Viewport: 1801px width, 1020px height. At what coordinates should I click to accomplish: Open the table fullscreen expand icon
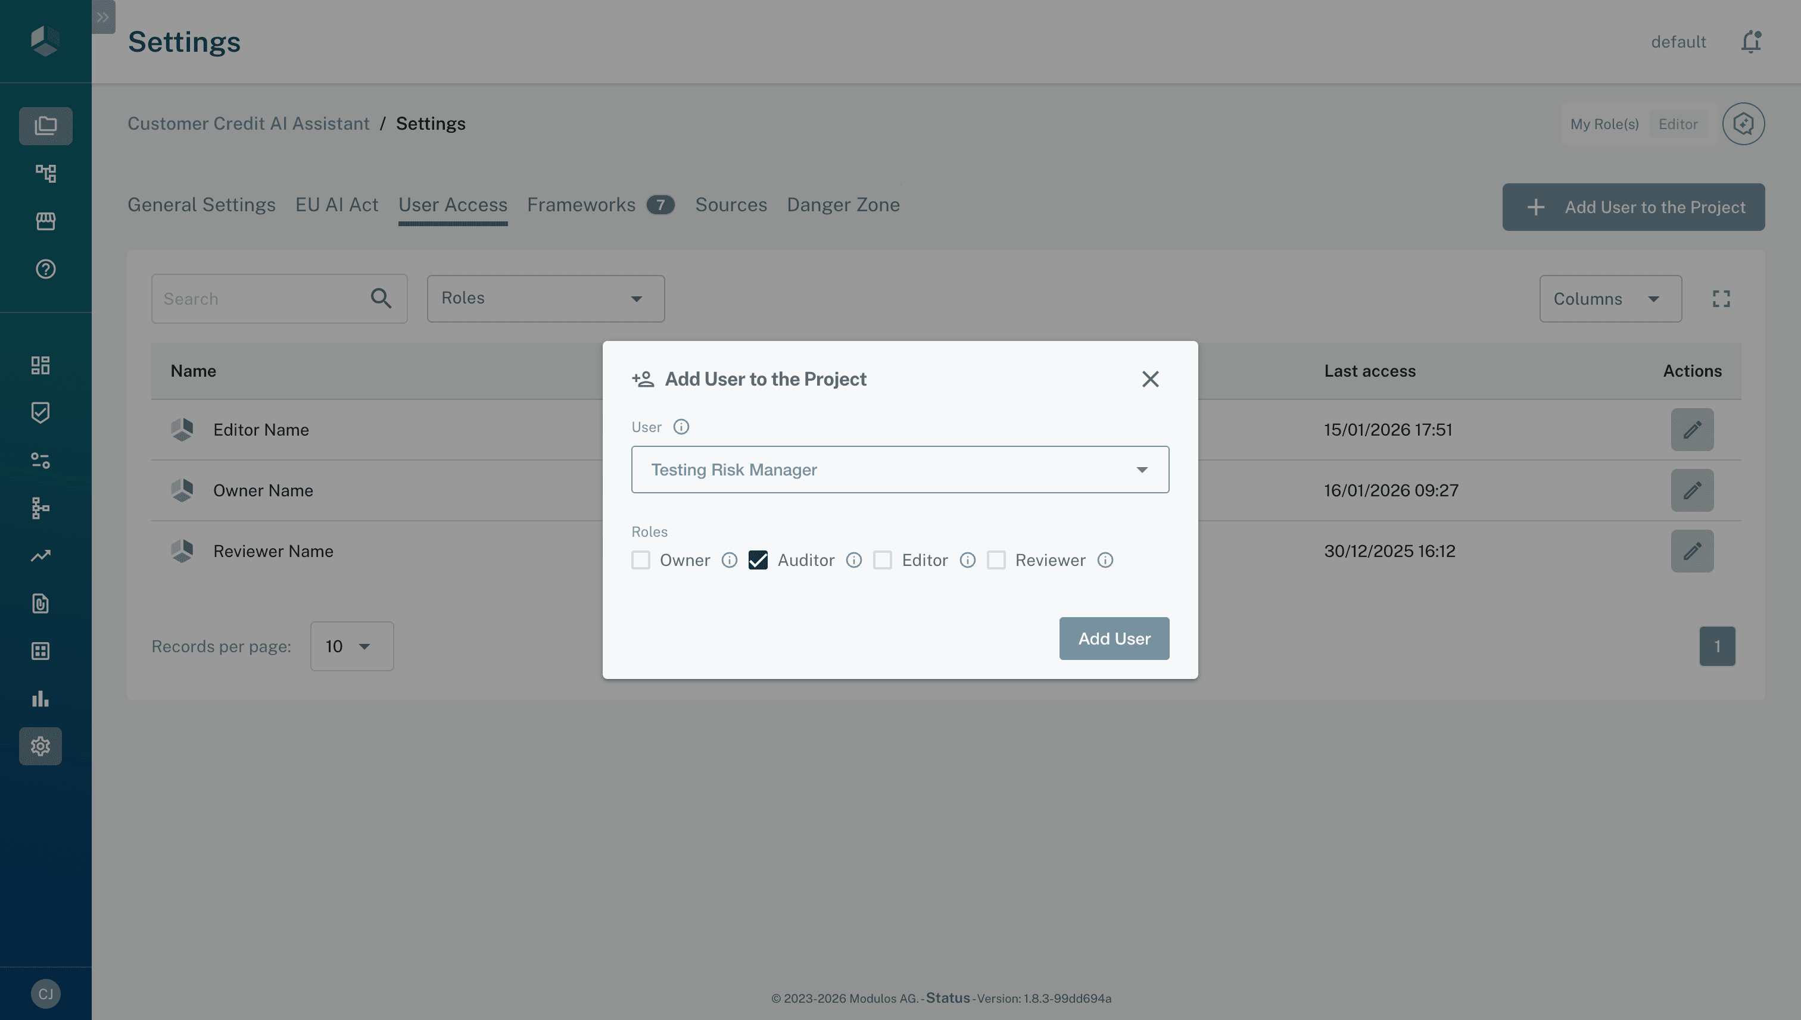[1721, 298]
